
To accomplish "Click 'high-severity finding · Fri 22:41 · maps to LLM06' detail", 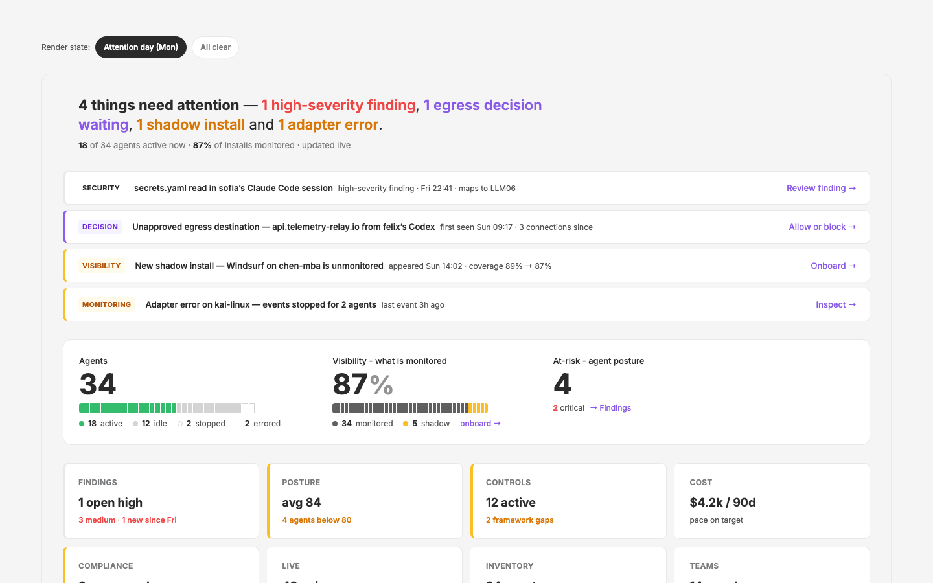I will pyautogui.click(x=427, y=189).
